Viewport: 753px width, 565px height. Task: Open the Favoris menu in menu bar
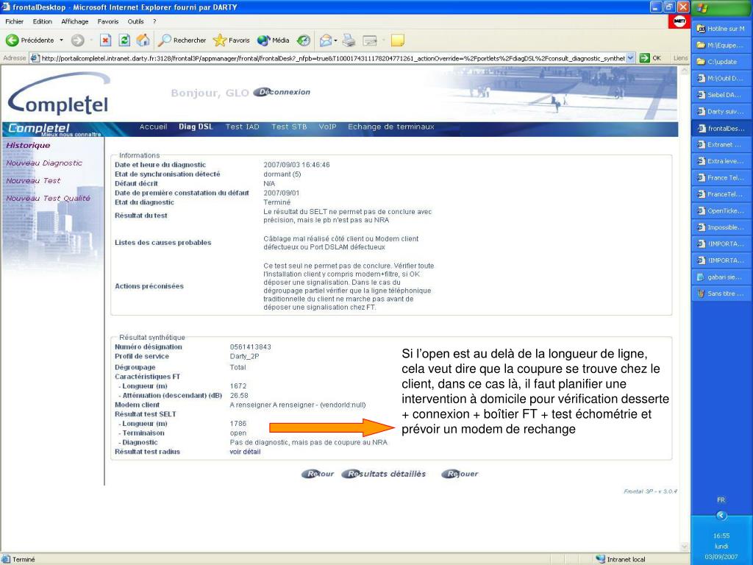pos(107,21)
